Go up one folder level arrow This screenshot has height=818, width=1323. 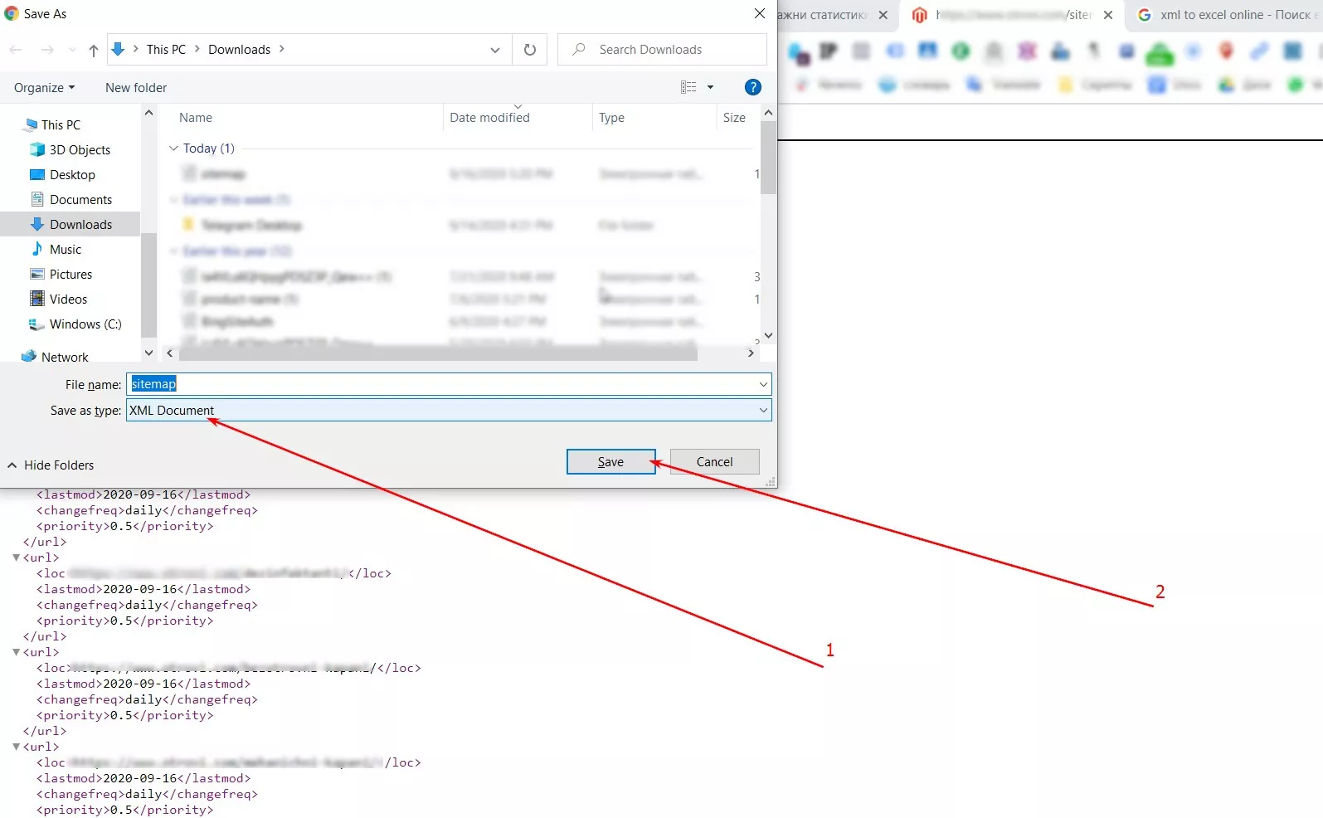point(94,51)
